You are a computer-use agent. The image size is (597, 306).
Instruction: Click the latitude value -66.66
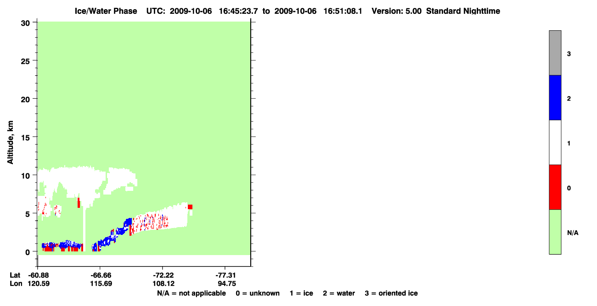tap(101, 275)
